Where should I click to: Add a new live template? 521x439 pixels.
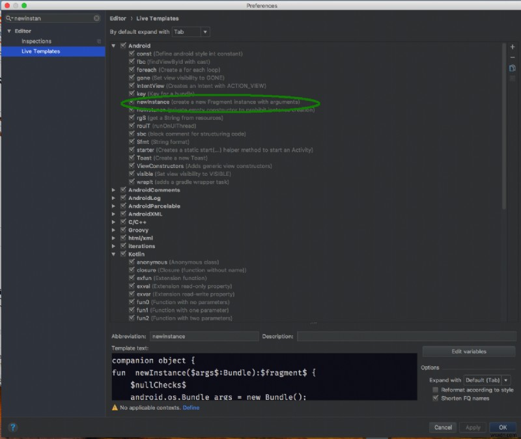[513, 47]
